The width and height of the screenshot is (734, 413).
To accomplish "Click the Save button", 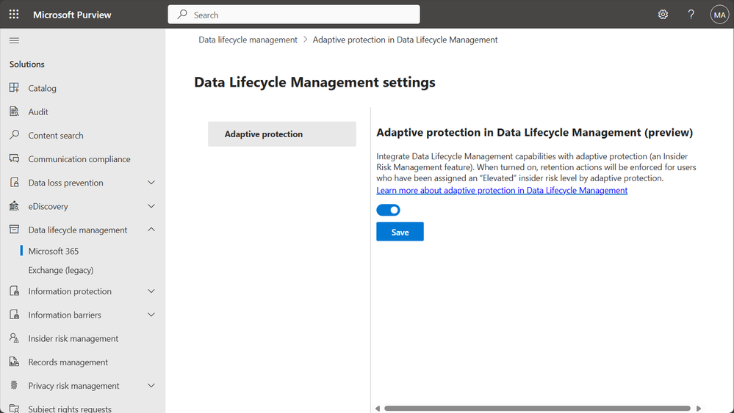I will (x=400, y=232).
